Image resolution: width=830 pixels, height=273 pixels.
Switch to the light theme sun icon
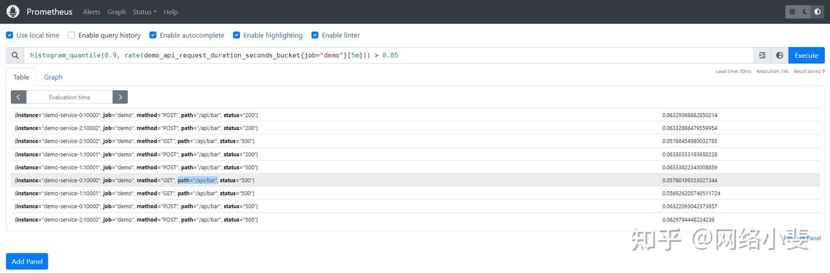[x=793, y=11]
